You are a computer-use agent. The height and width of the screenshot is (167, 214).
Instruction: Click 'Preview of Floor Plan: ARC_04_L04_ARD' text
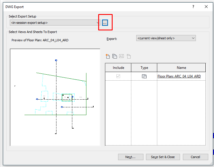click(x=40, y=40)
